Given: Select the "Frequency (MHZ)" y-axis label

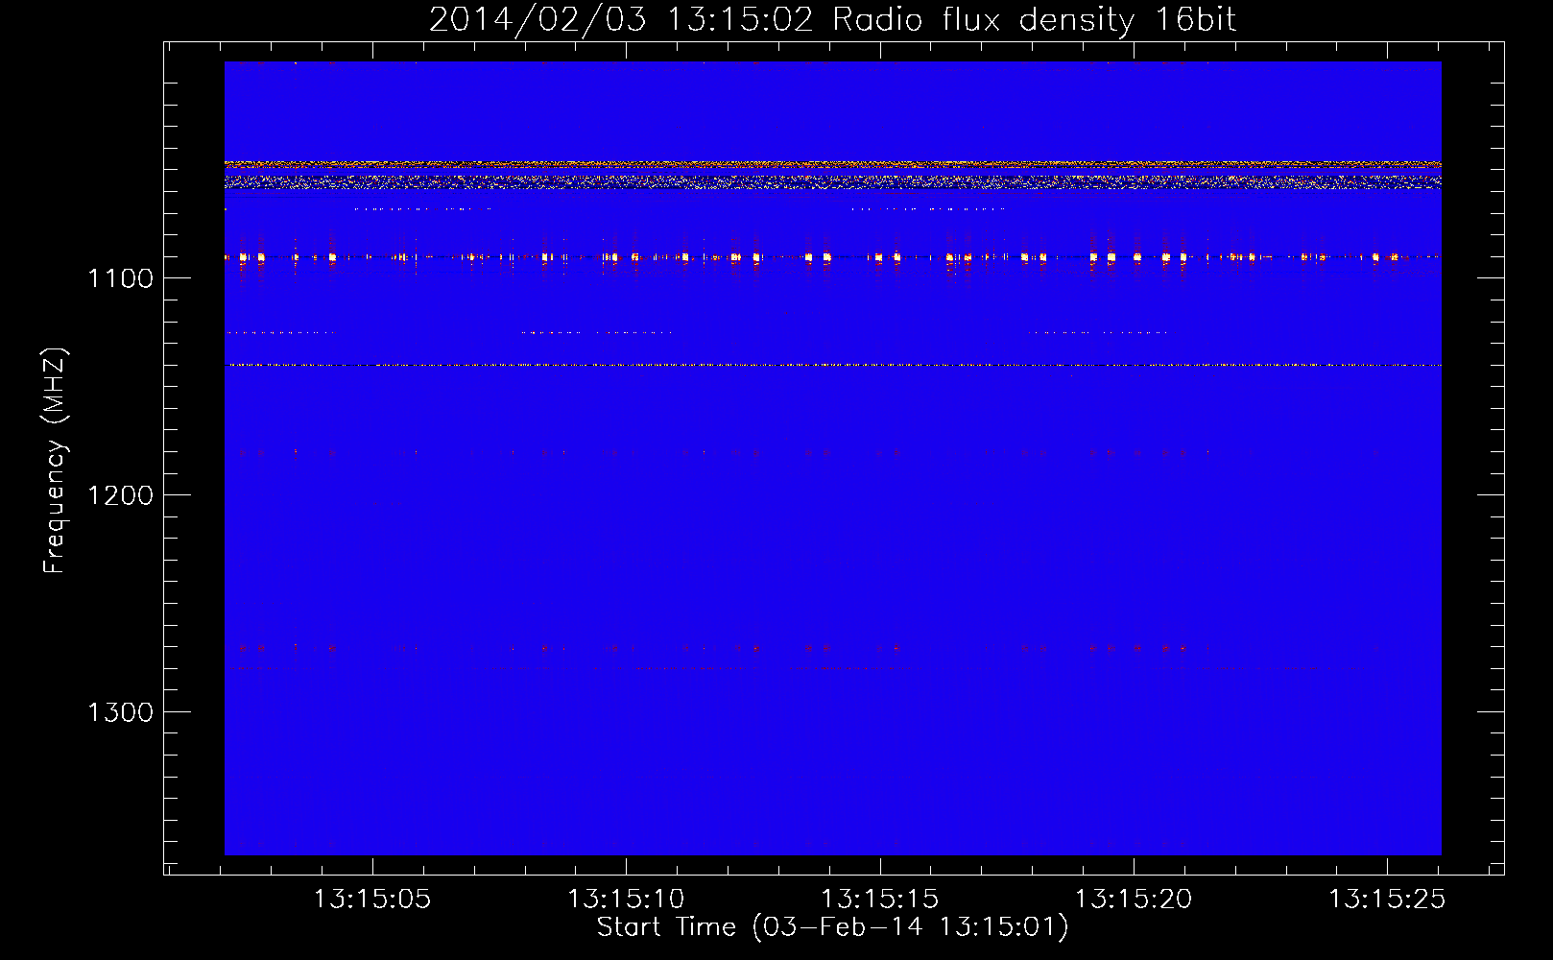Looking at the screenshot, I should point(55,461).
